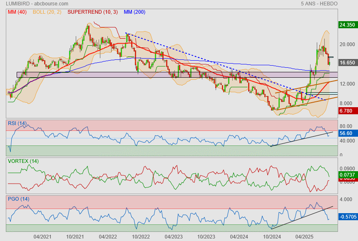Click the blue RSI value tag 56.60
358x241 pixels.
click(x=347, y=133)
